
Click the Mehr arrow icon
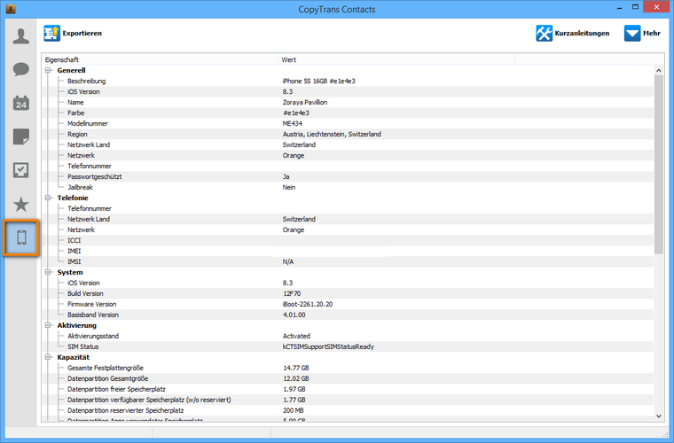pyautogui.click(x=631, y=33)
